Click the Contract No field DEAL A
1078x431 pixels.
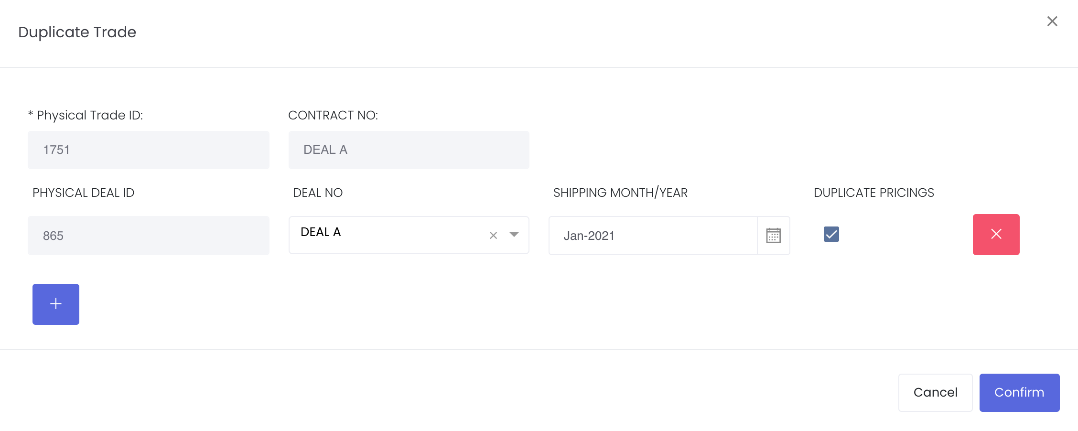[409, 150]
